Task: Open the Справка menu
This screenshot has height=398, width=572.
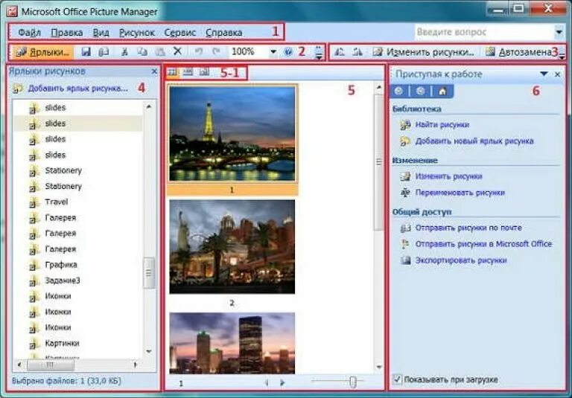Action: coord(223,33)
